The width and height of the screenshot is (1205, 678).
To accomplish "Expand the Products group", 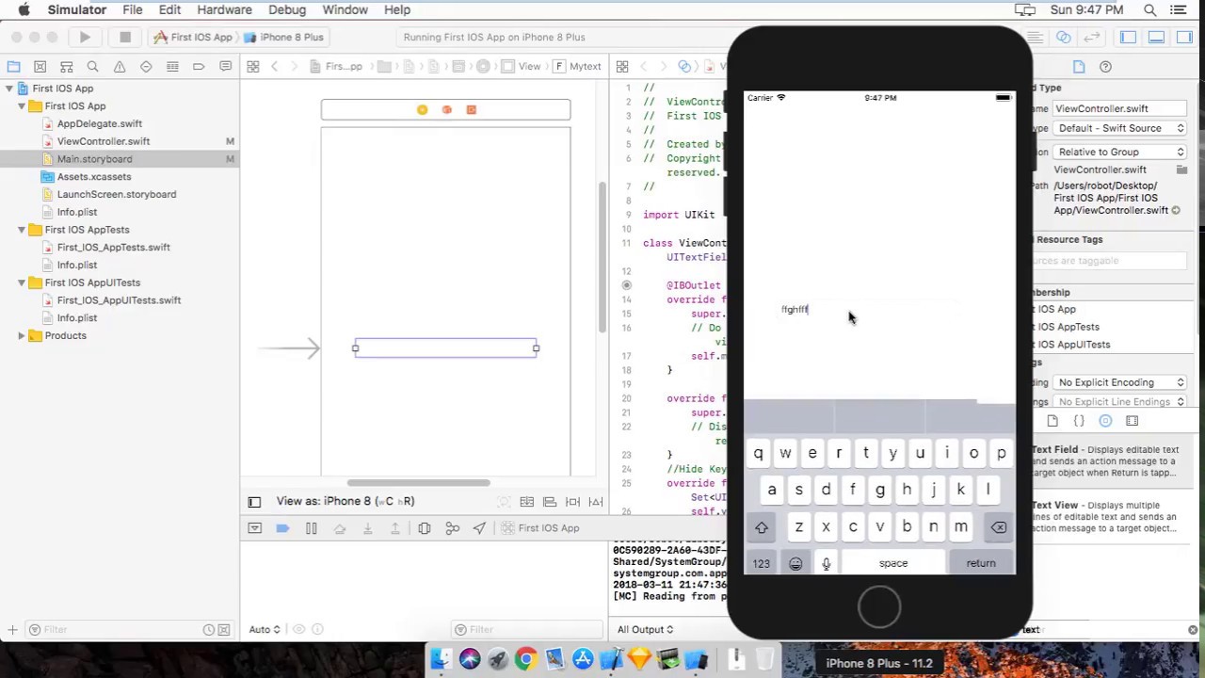I will pyautogui.click(x=22, y=336).
